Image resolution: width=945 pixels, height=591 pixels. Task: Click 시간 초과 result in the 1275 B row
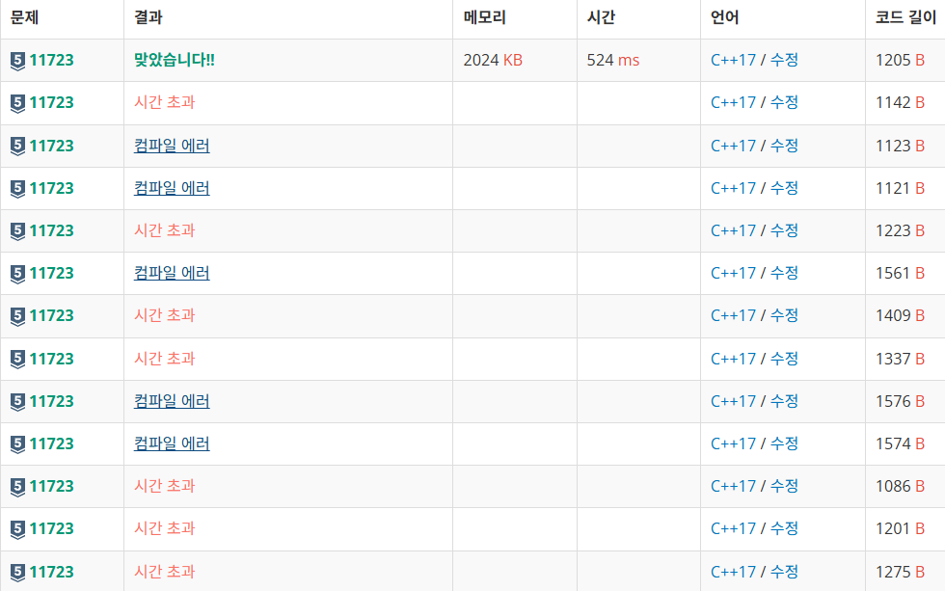[165, 571]
